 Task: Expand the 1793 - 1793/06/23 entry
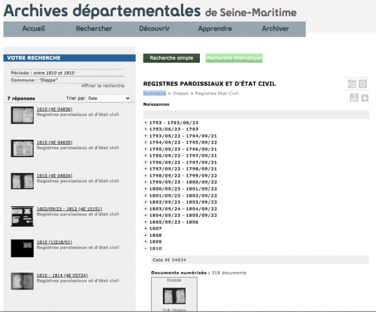click(145, 122)
